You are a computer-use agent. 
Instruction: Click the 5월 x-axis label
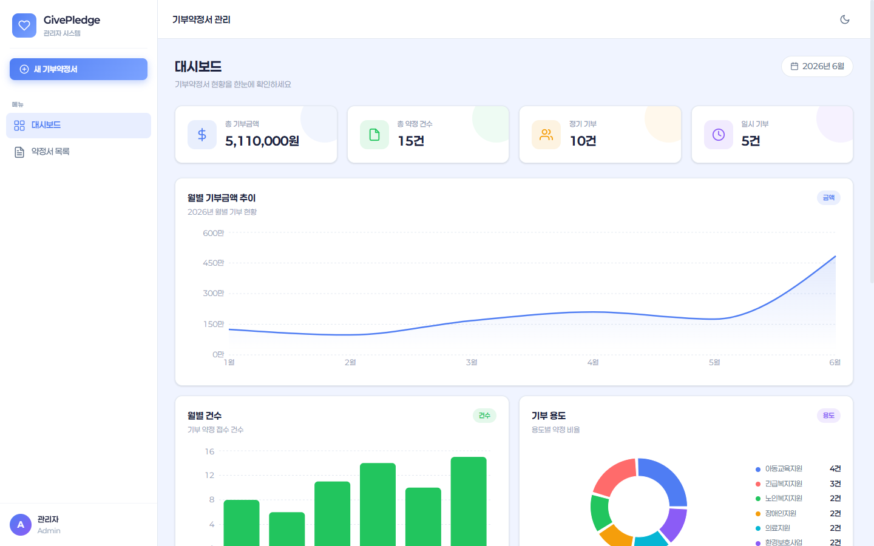point(714,362)
